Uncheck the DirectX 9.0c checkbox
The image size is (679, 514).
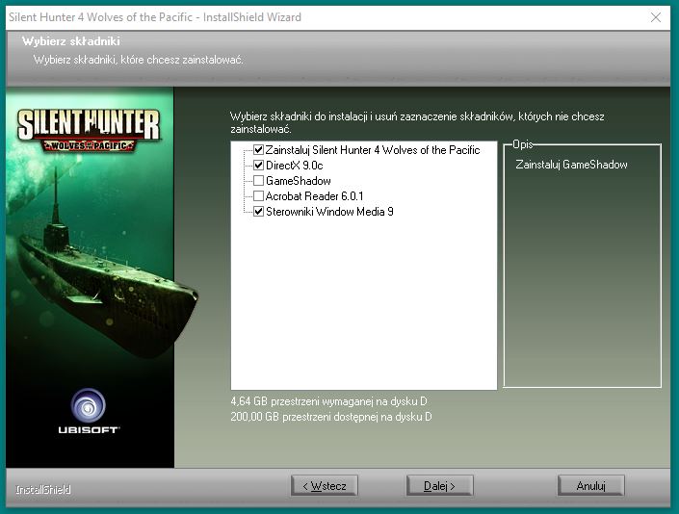point(258,166)
